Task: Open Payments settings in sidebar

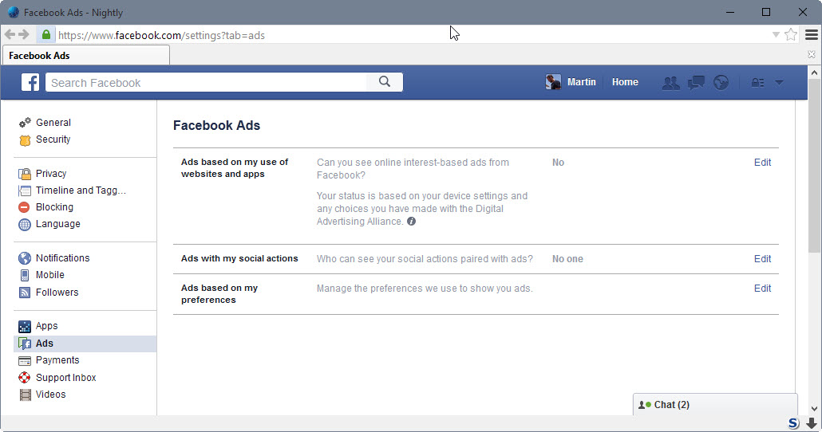Action: point(57,360)
